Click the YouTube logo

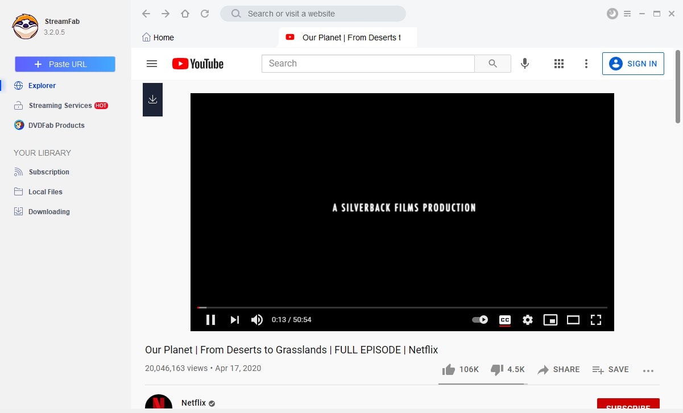[x=198, y=64]
